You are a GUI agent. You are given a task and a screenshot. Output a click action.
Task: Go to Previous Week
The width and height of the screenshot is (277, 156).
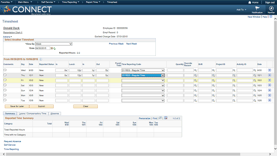point(116,44)
